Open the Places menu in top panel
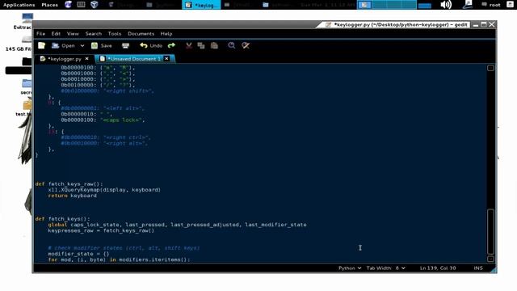Image resolution: width=517 pixels, height=291 pixels. pos(49,5)
